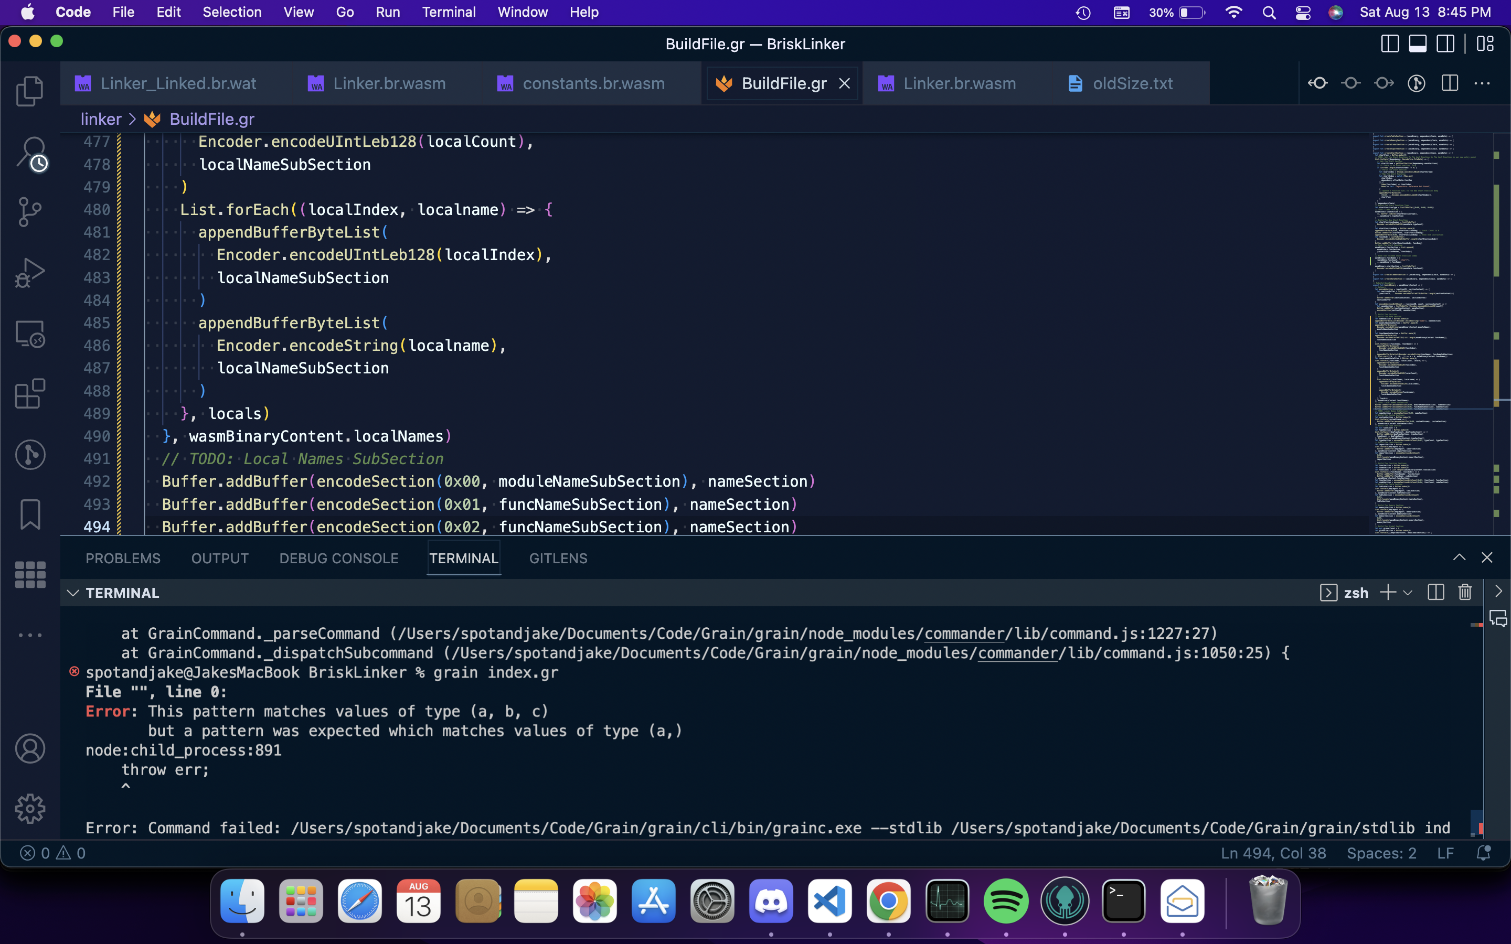Open Source Control view
The width and height of the screenshot is (1511, 944).
pos(30,212)
